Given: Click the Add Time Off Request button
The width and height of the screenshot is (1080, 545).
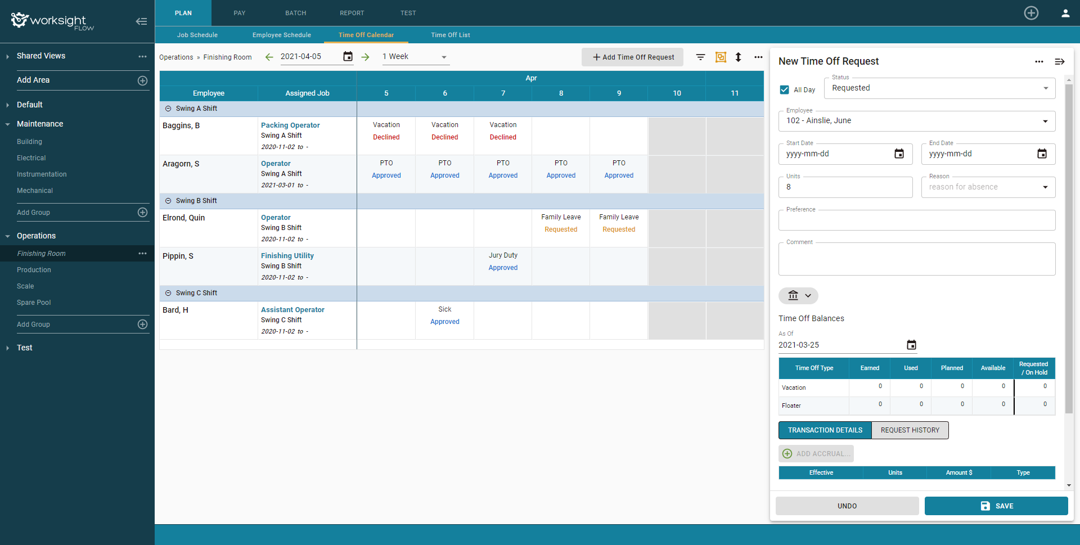Looking at the screenshot, I should (x=632, y=57).
